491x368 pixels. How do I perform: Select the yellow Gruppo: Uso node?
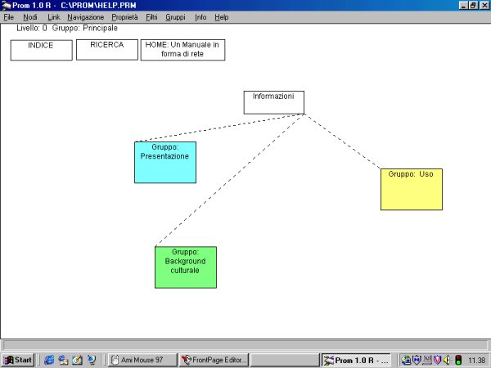click(x=412, y=190)
